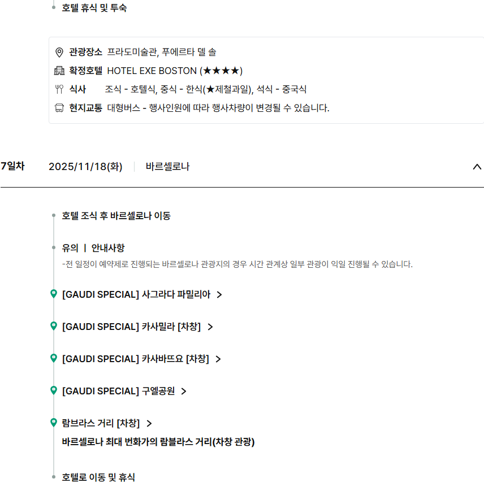Click the hotel building icon beside 확정호텔
Viewport: 484px width, 500px height.
pos(59,71)
